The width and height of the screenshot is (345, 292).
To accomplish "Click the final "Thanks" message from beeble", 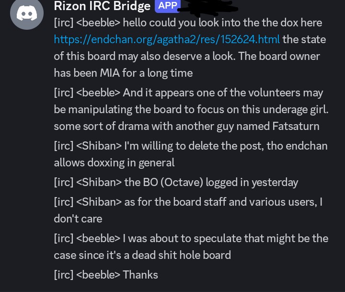I will click(x=140, y=275).
